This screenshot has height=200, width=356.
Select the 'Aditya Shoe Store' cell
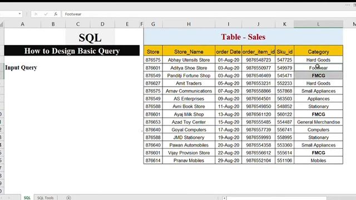click(189, 68)
